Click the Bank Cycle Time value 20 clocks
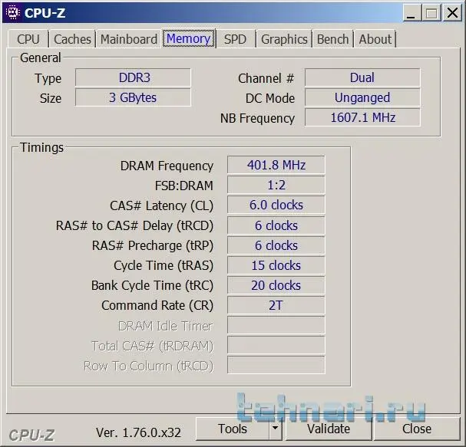The height and width of the screenshot is (447, 466). pyautogui.click(x=276, y=285)
